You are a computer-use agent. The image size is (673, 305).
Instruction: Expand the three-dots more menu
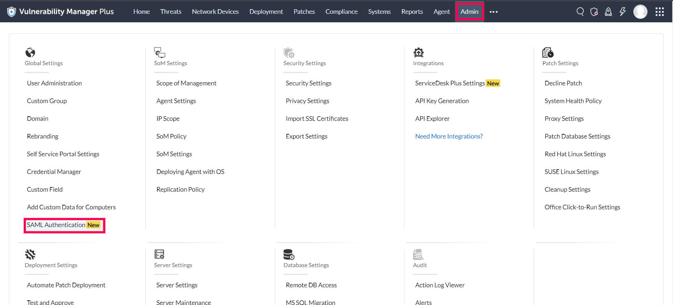(494, 12)
